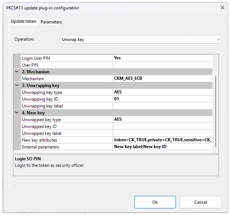The height and width of the screenshot is (215, 230).
Task: Select the Mechanism value CKM_AES_ECB
Action: pos(162,79)
